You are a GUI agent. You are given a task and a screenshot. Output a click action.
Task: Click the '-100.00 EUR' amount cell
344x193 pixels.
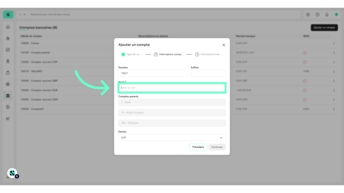pos(243,90)
